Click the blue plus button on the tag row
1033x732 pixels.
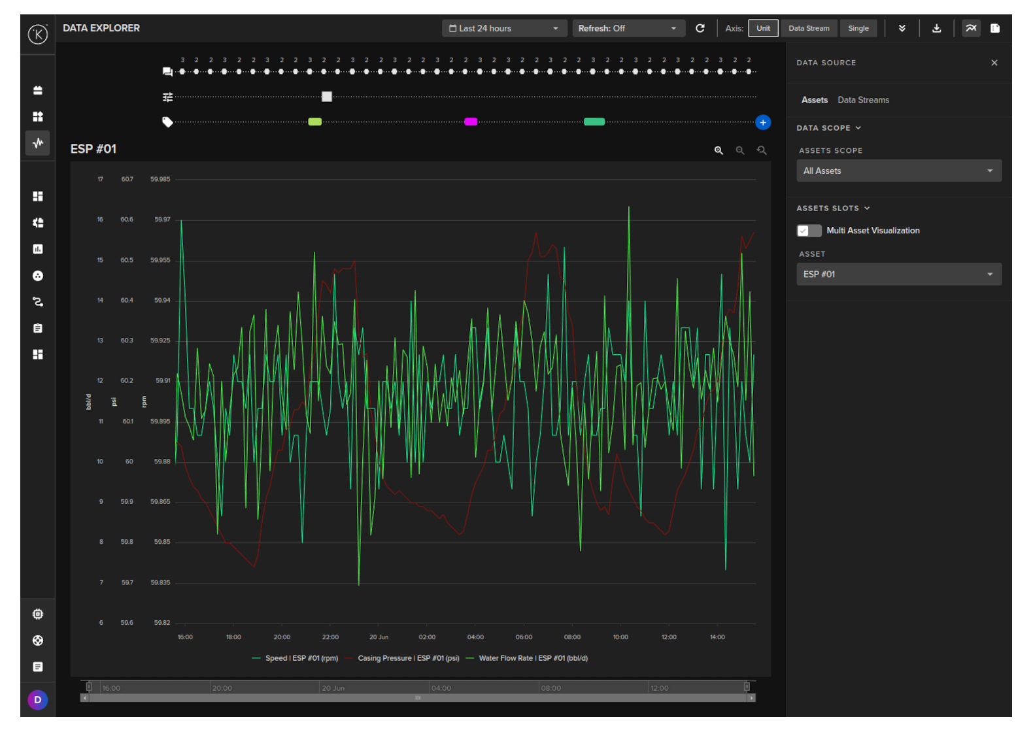pos(762,122)
